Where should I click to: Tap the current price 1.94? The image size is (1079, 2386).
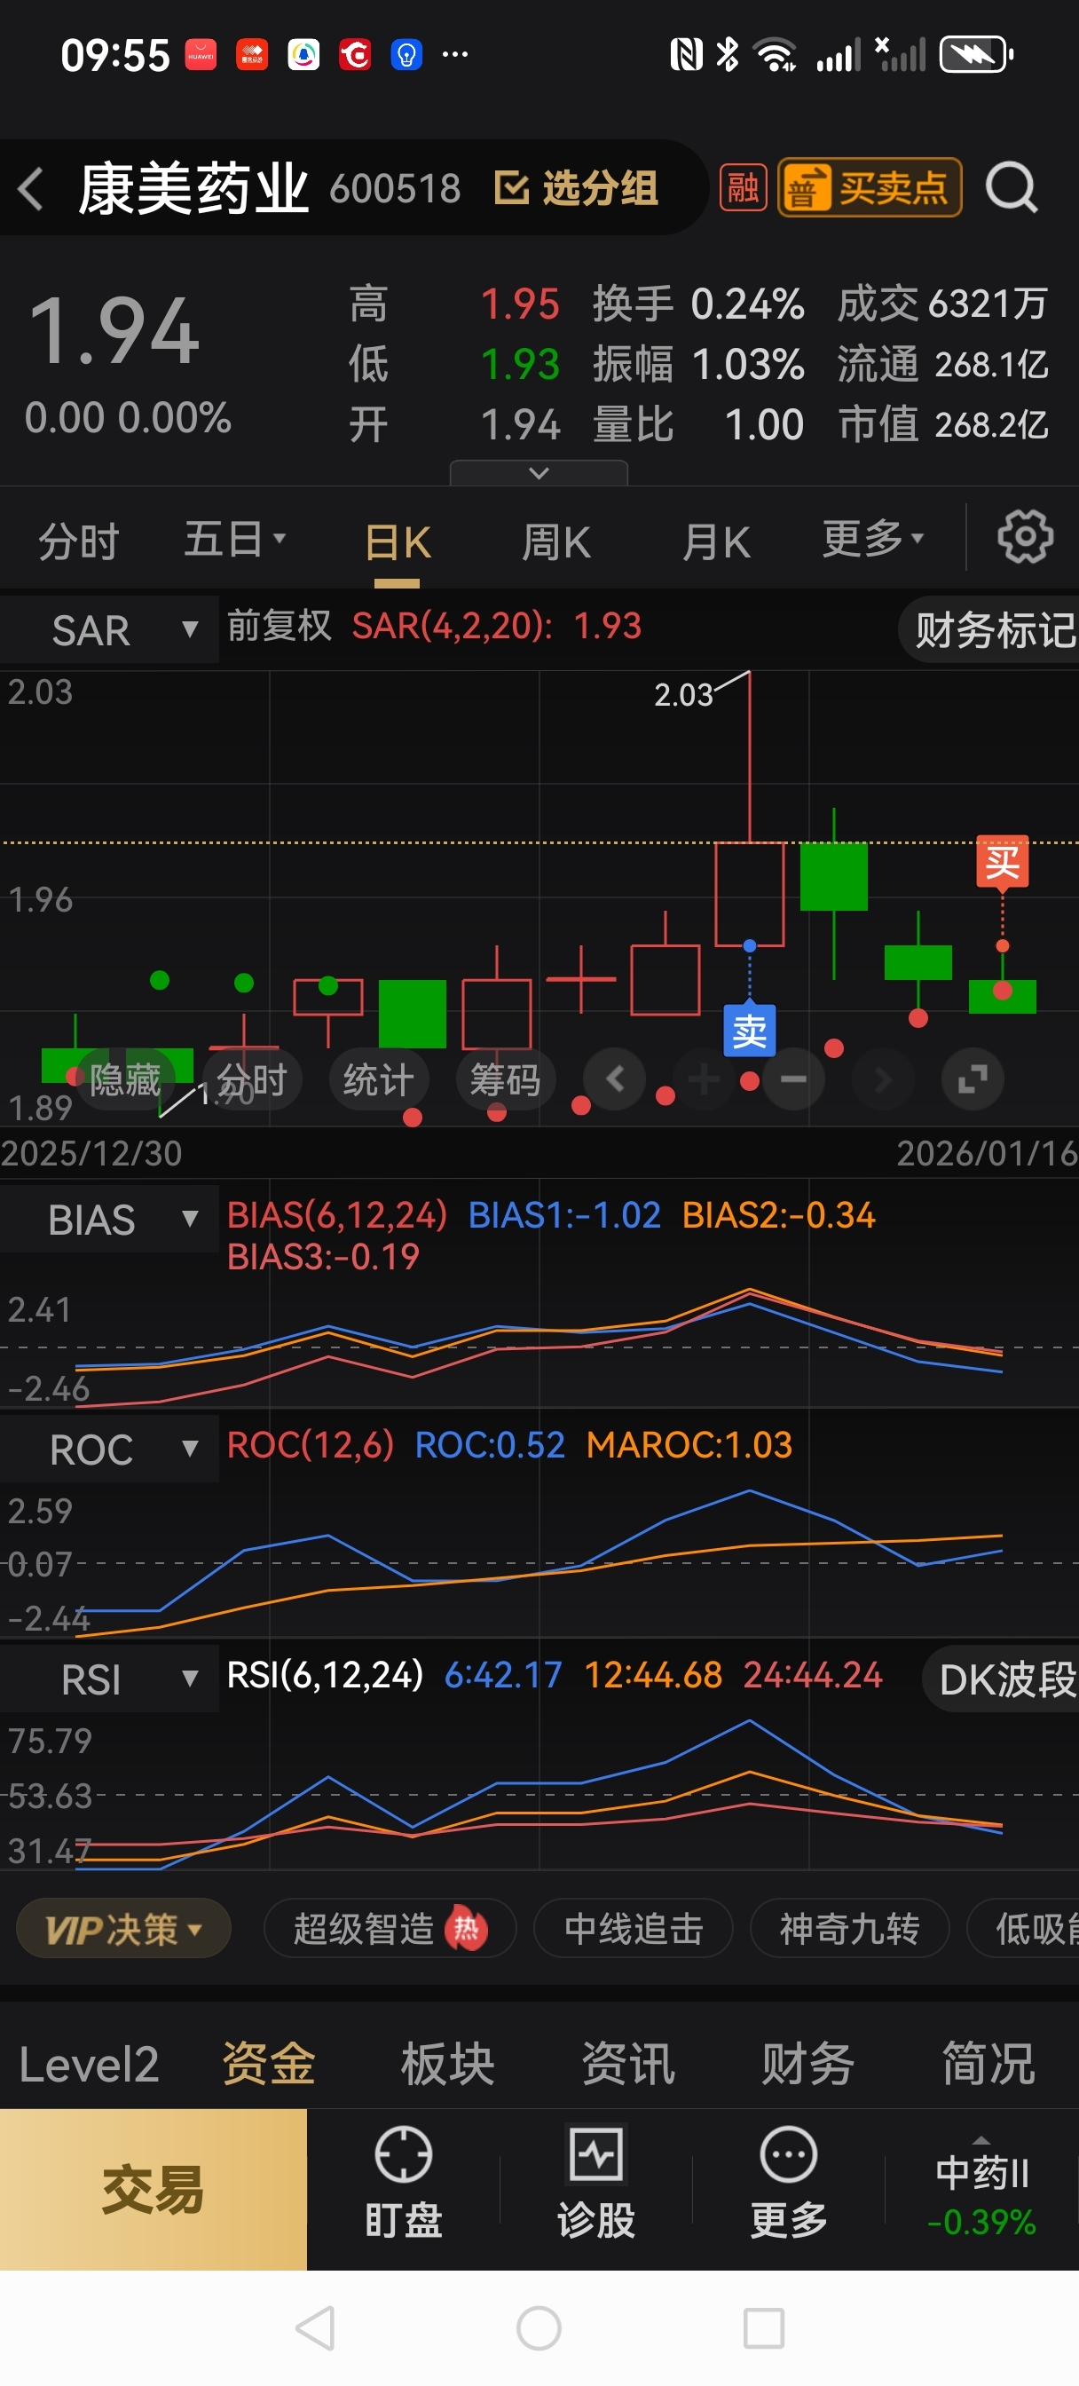coord(114,331)
